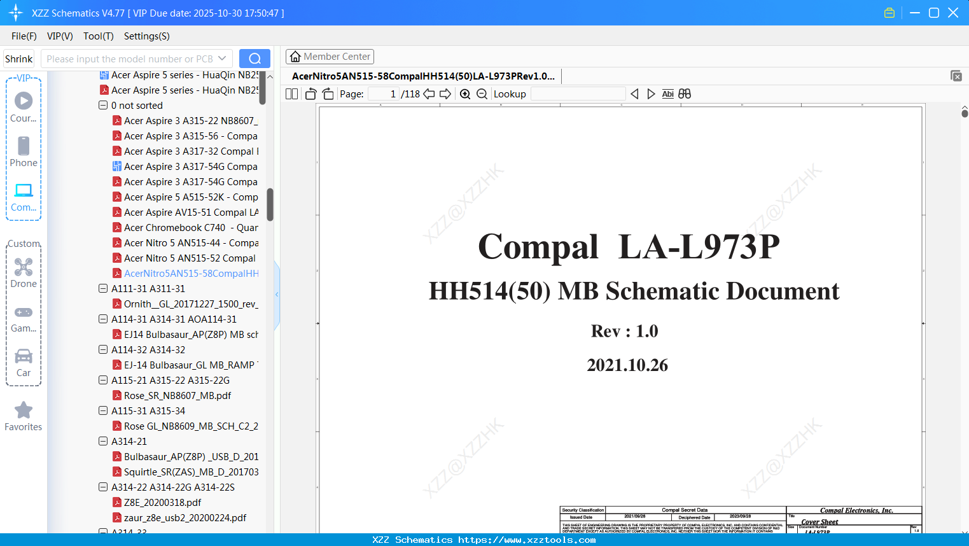Viewport: 969px width, 546px height.
Task: Open the model number dropdown arrow
Action: [x=222, y=59]
